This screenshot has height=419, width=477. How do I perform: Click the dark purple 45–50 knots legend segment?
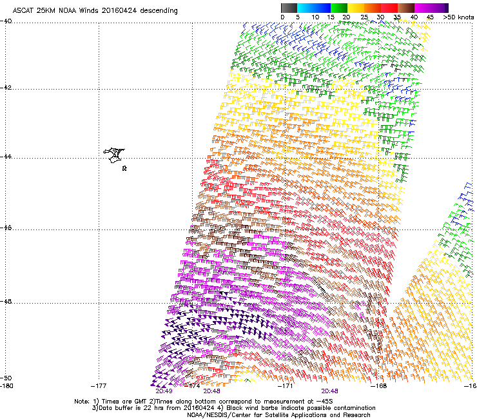coord(440,8)
